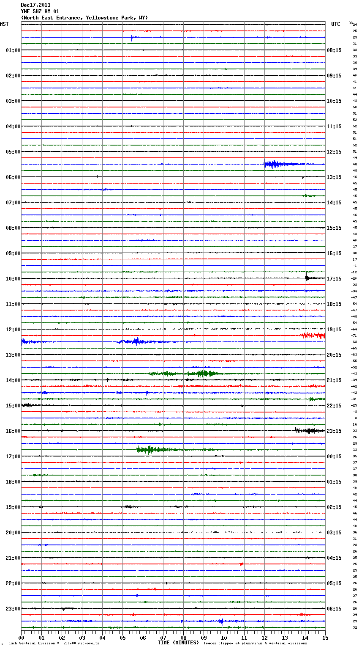Viewport: 359px width, 649px height.
Task: Click the red burst on the 12:15 MST trace
Action: pyautogui.click(x=313, y=335)
